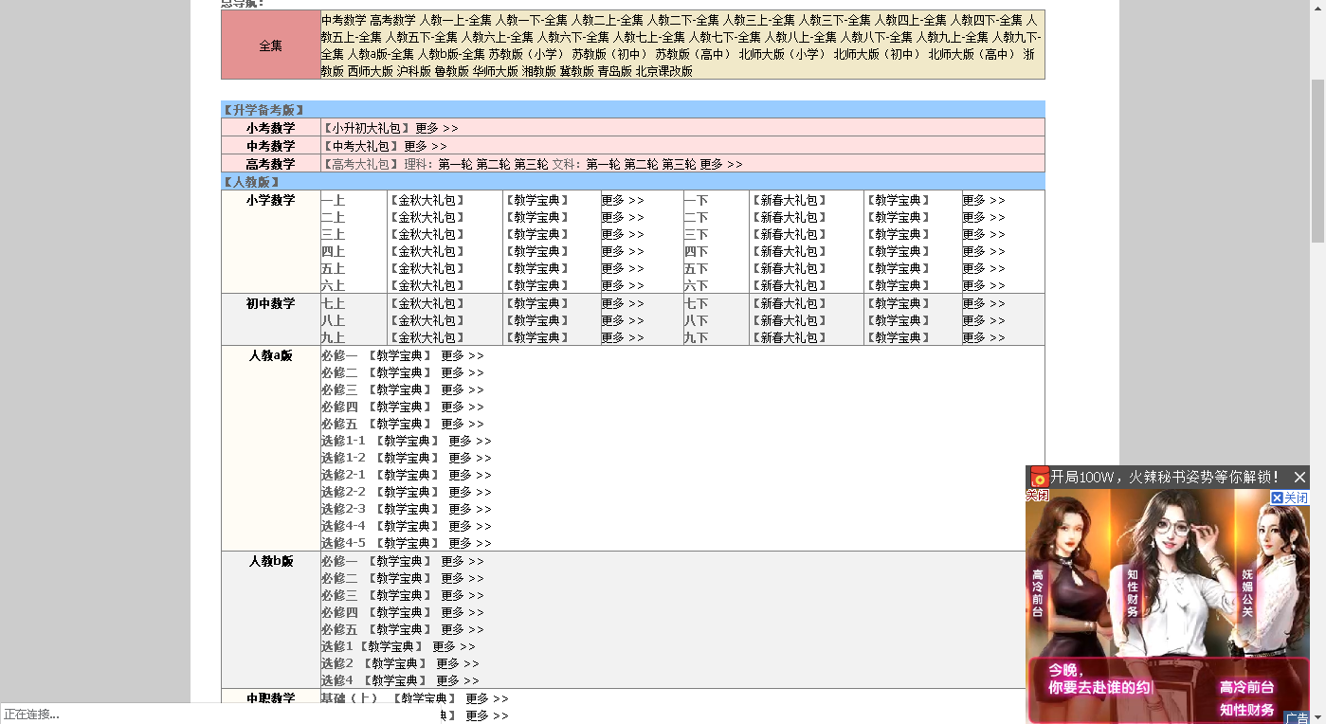Click 更多 >> in the 中考数学 row
This screenshot has width=1326, height=724.
tap(426, 146)
